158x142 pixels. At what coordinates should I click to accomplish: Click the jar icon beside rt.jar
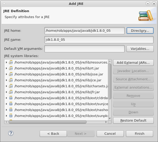(11, 68)
